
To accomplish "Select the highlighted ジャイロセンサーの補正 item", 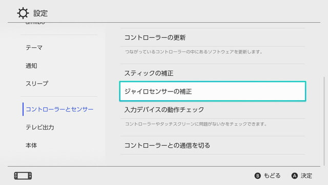I will [x=213, y=91].
